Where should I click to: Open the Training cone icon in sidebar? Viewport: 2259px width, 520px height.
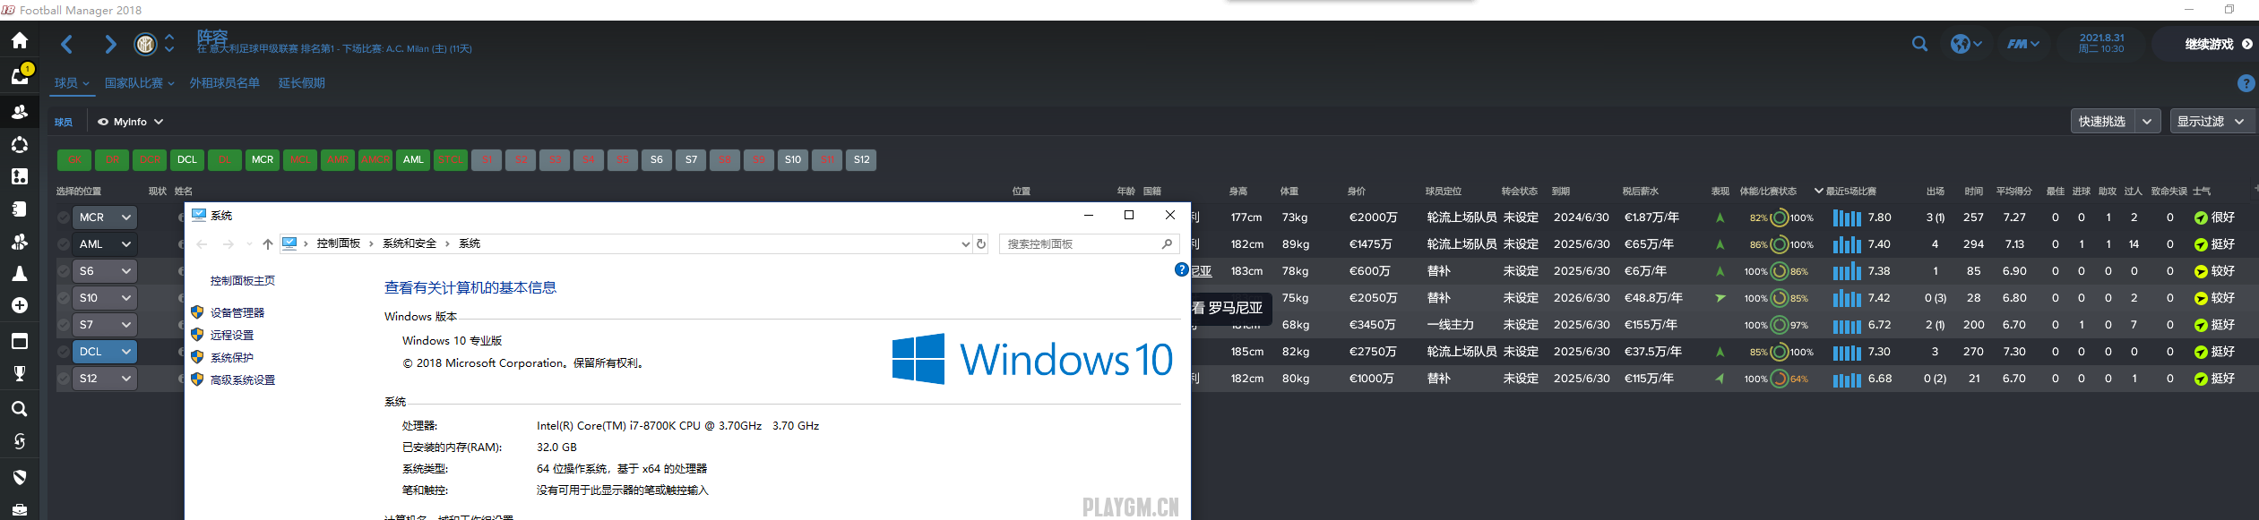(20, 273)
